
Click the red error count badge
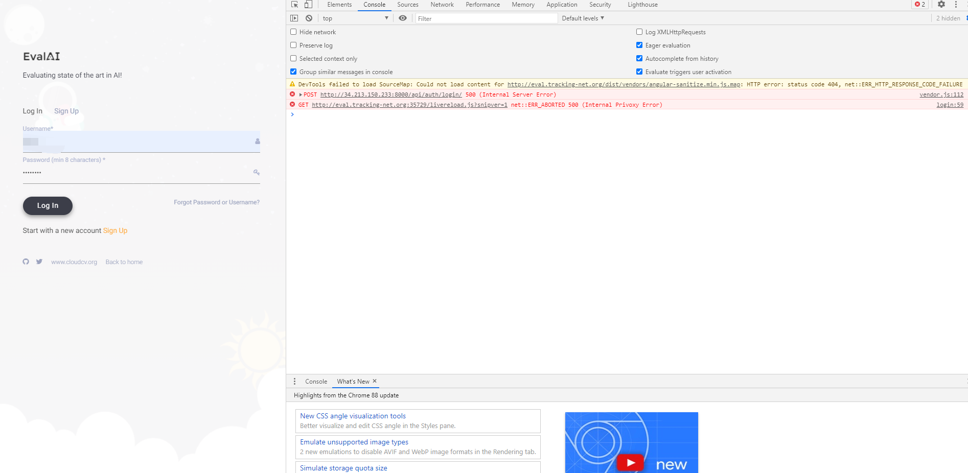920,5
